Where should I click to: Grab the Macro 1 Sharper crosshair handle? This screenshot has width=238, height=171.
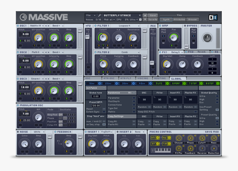coord(183,136)
